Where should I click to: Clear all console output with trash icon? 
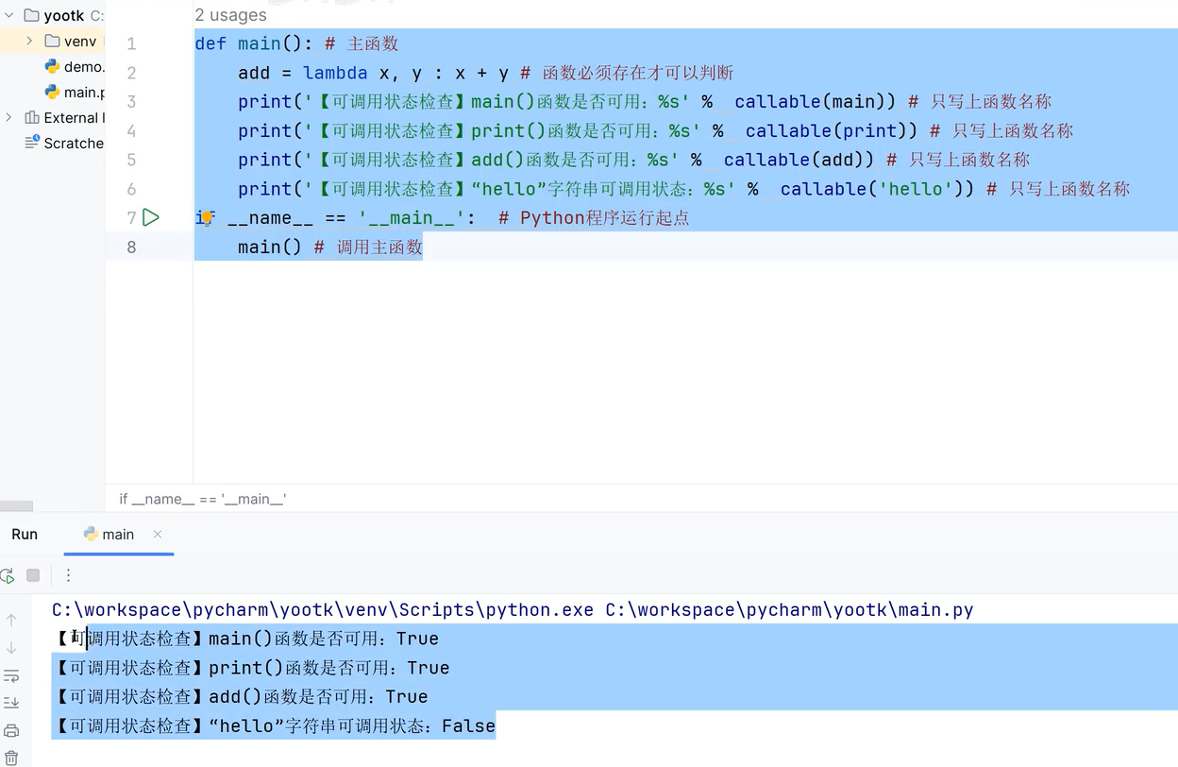point(11,757)
